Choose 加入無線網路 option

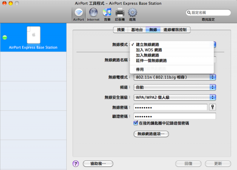[x=172, y=55]
